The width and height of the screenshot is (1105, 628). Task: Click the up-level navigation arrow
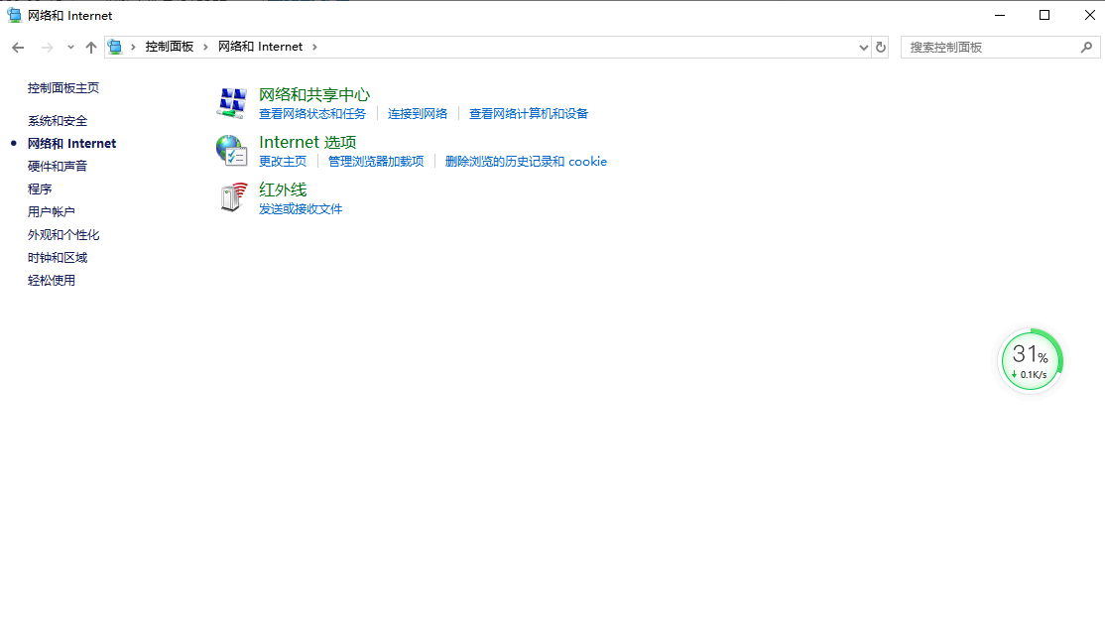90,47
